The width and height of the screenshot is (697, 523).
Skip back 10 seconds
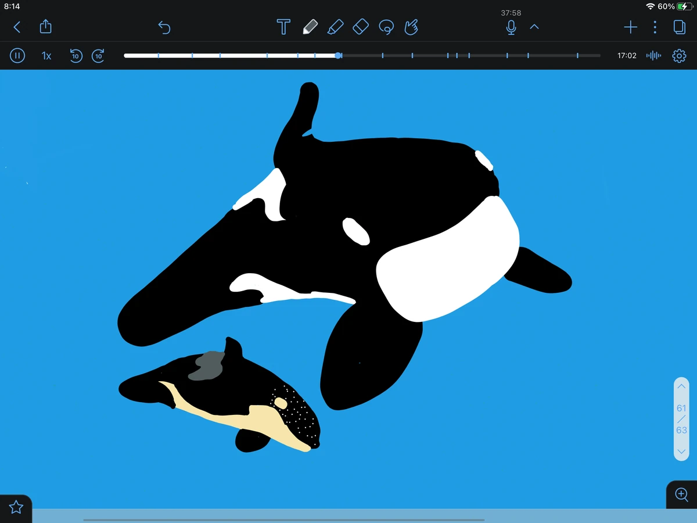pyautogui.click(x=76, y=55)
